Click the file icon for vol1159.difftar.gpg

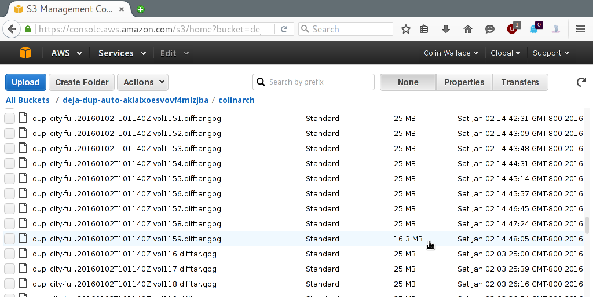(x=23, y=238)
